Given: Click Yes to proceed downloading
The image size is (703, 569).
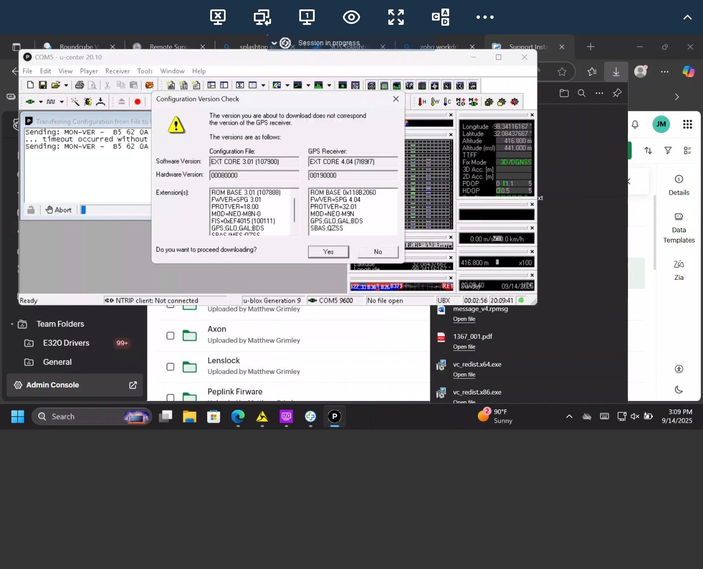Looking at the screenshot, I should 328,252.
